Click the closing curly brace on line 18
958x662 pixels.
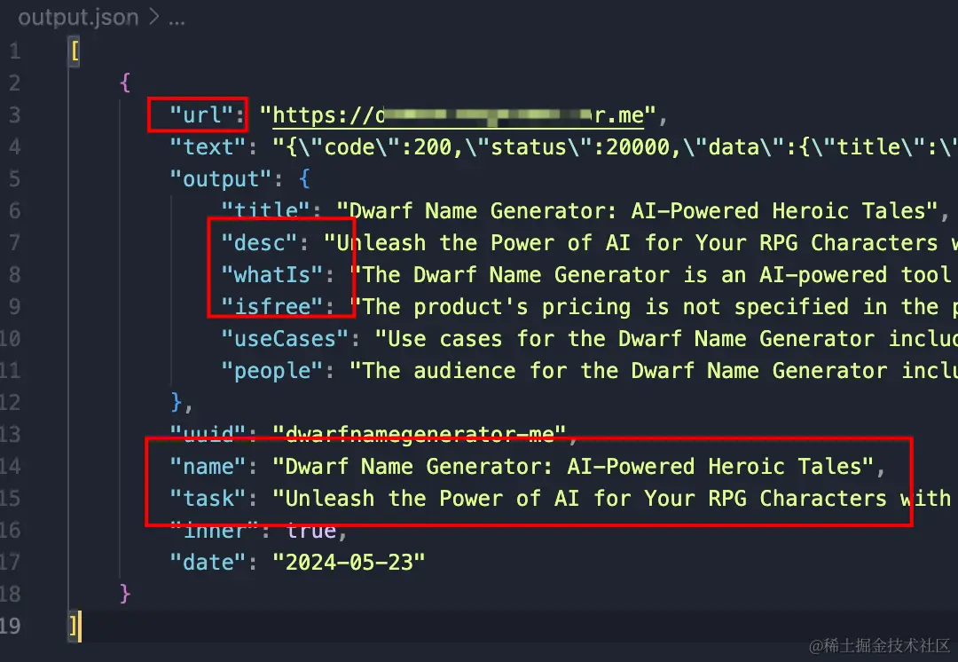(125, 594)
